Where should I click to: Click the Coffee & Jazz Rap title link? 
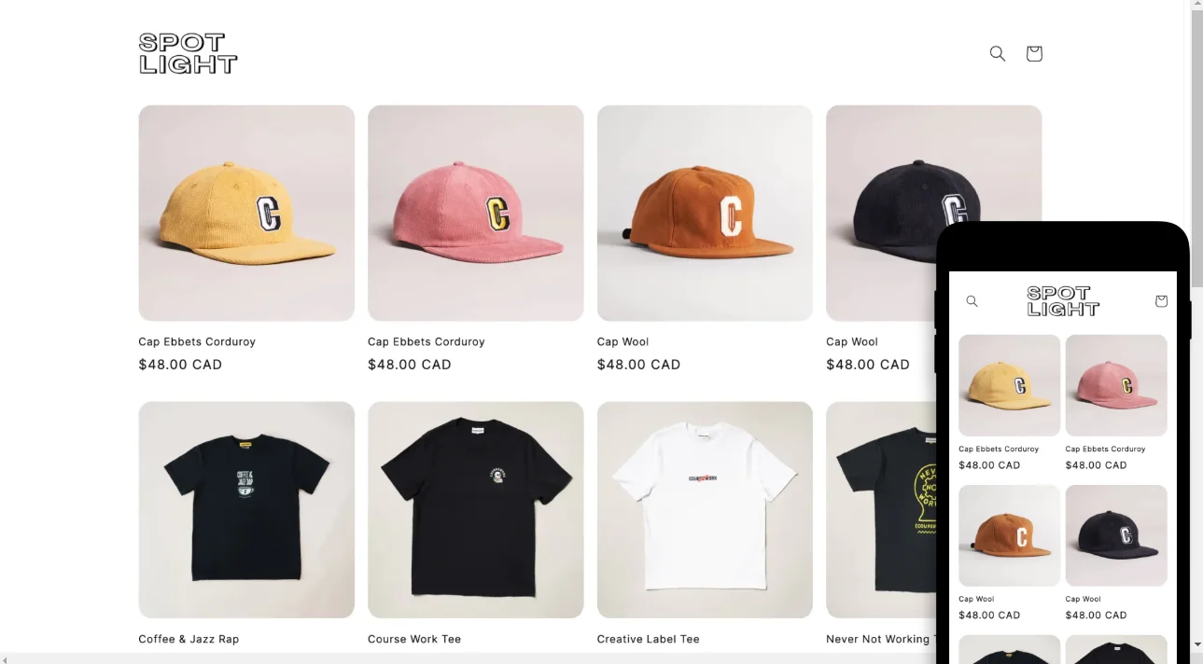(189, 639)
